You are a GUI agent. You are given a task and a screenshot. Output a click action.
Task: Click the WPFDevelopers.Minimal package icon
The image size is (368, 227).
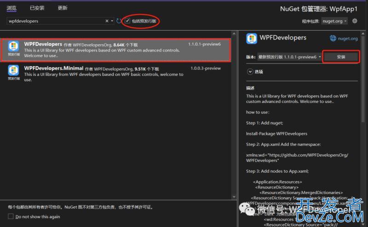click(x=14, y=70)
